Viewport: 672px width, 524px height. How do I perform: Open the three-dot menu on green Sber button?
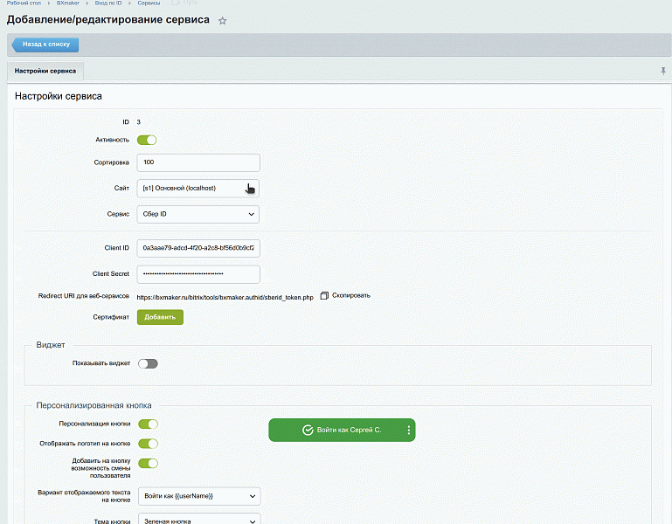pos(408,430)
